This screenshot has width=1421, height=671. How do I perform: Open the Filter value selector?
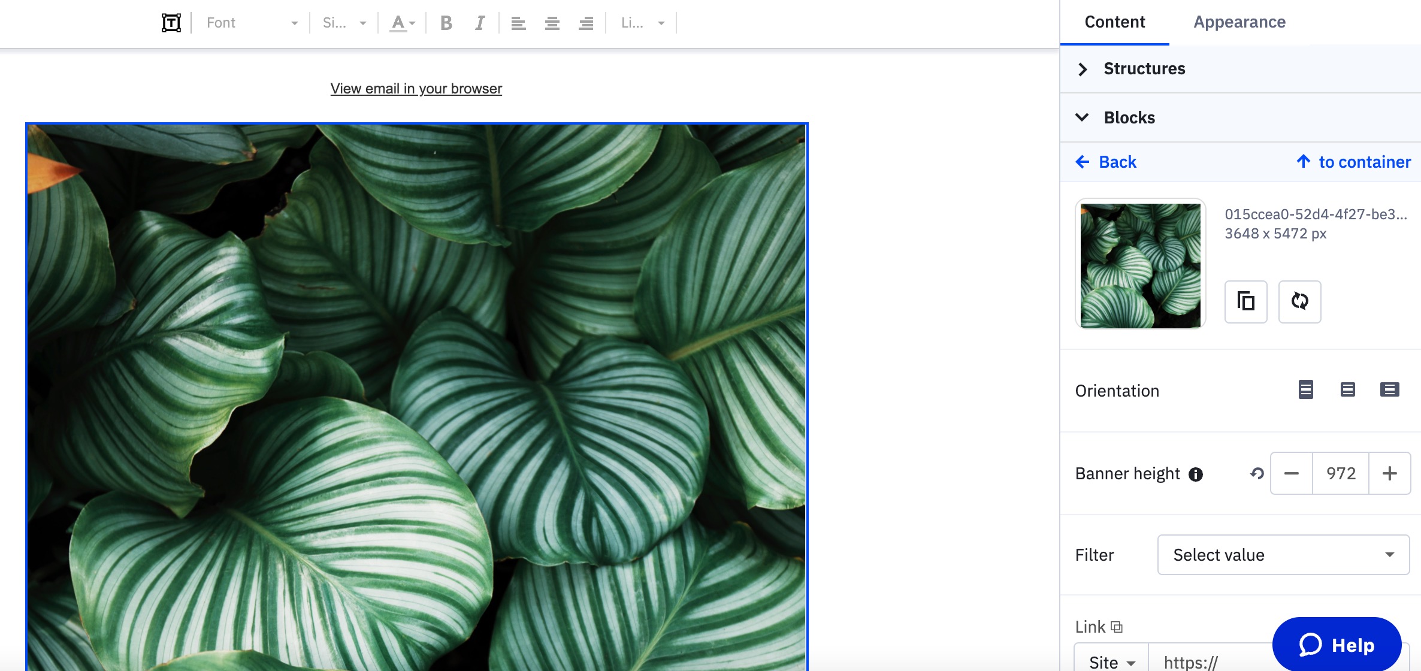pyautogui.click(x=1283, y=555)
